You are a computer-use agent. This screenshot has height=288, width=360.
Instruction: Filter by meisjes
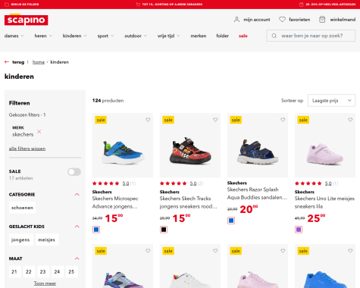click(x=47, y=239)
